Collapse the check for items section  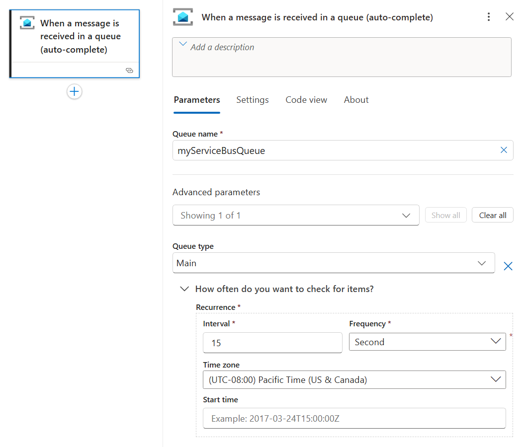(184, 289)
